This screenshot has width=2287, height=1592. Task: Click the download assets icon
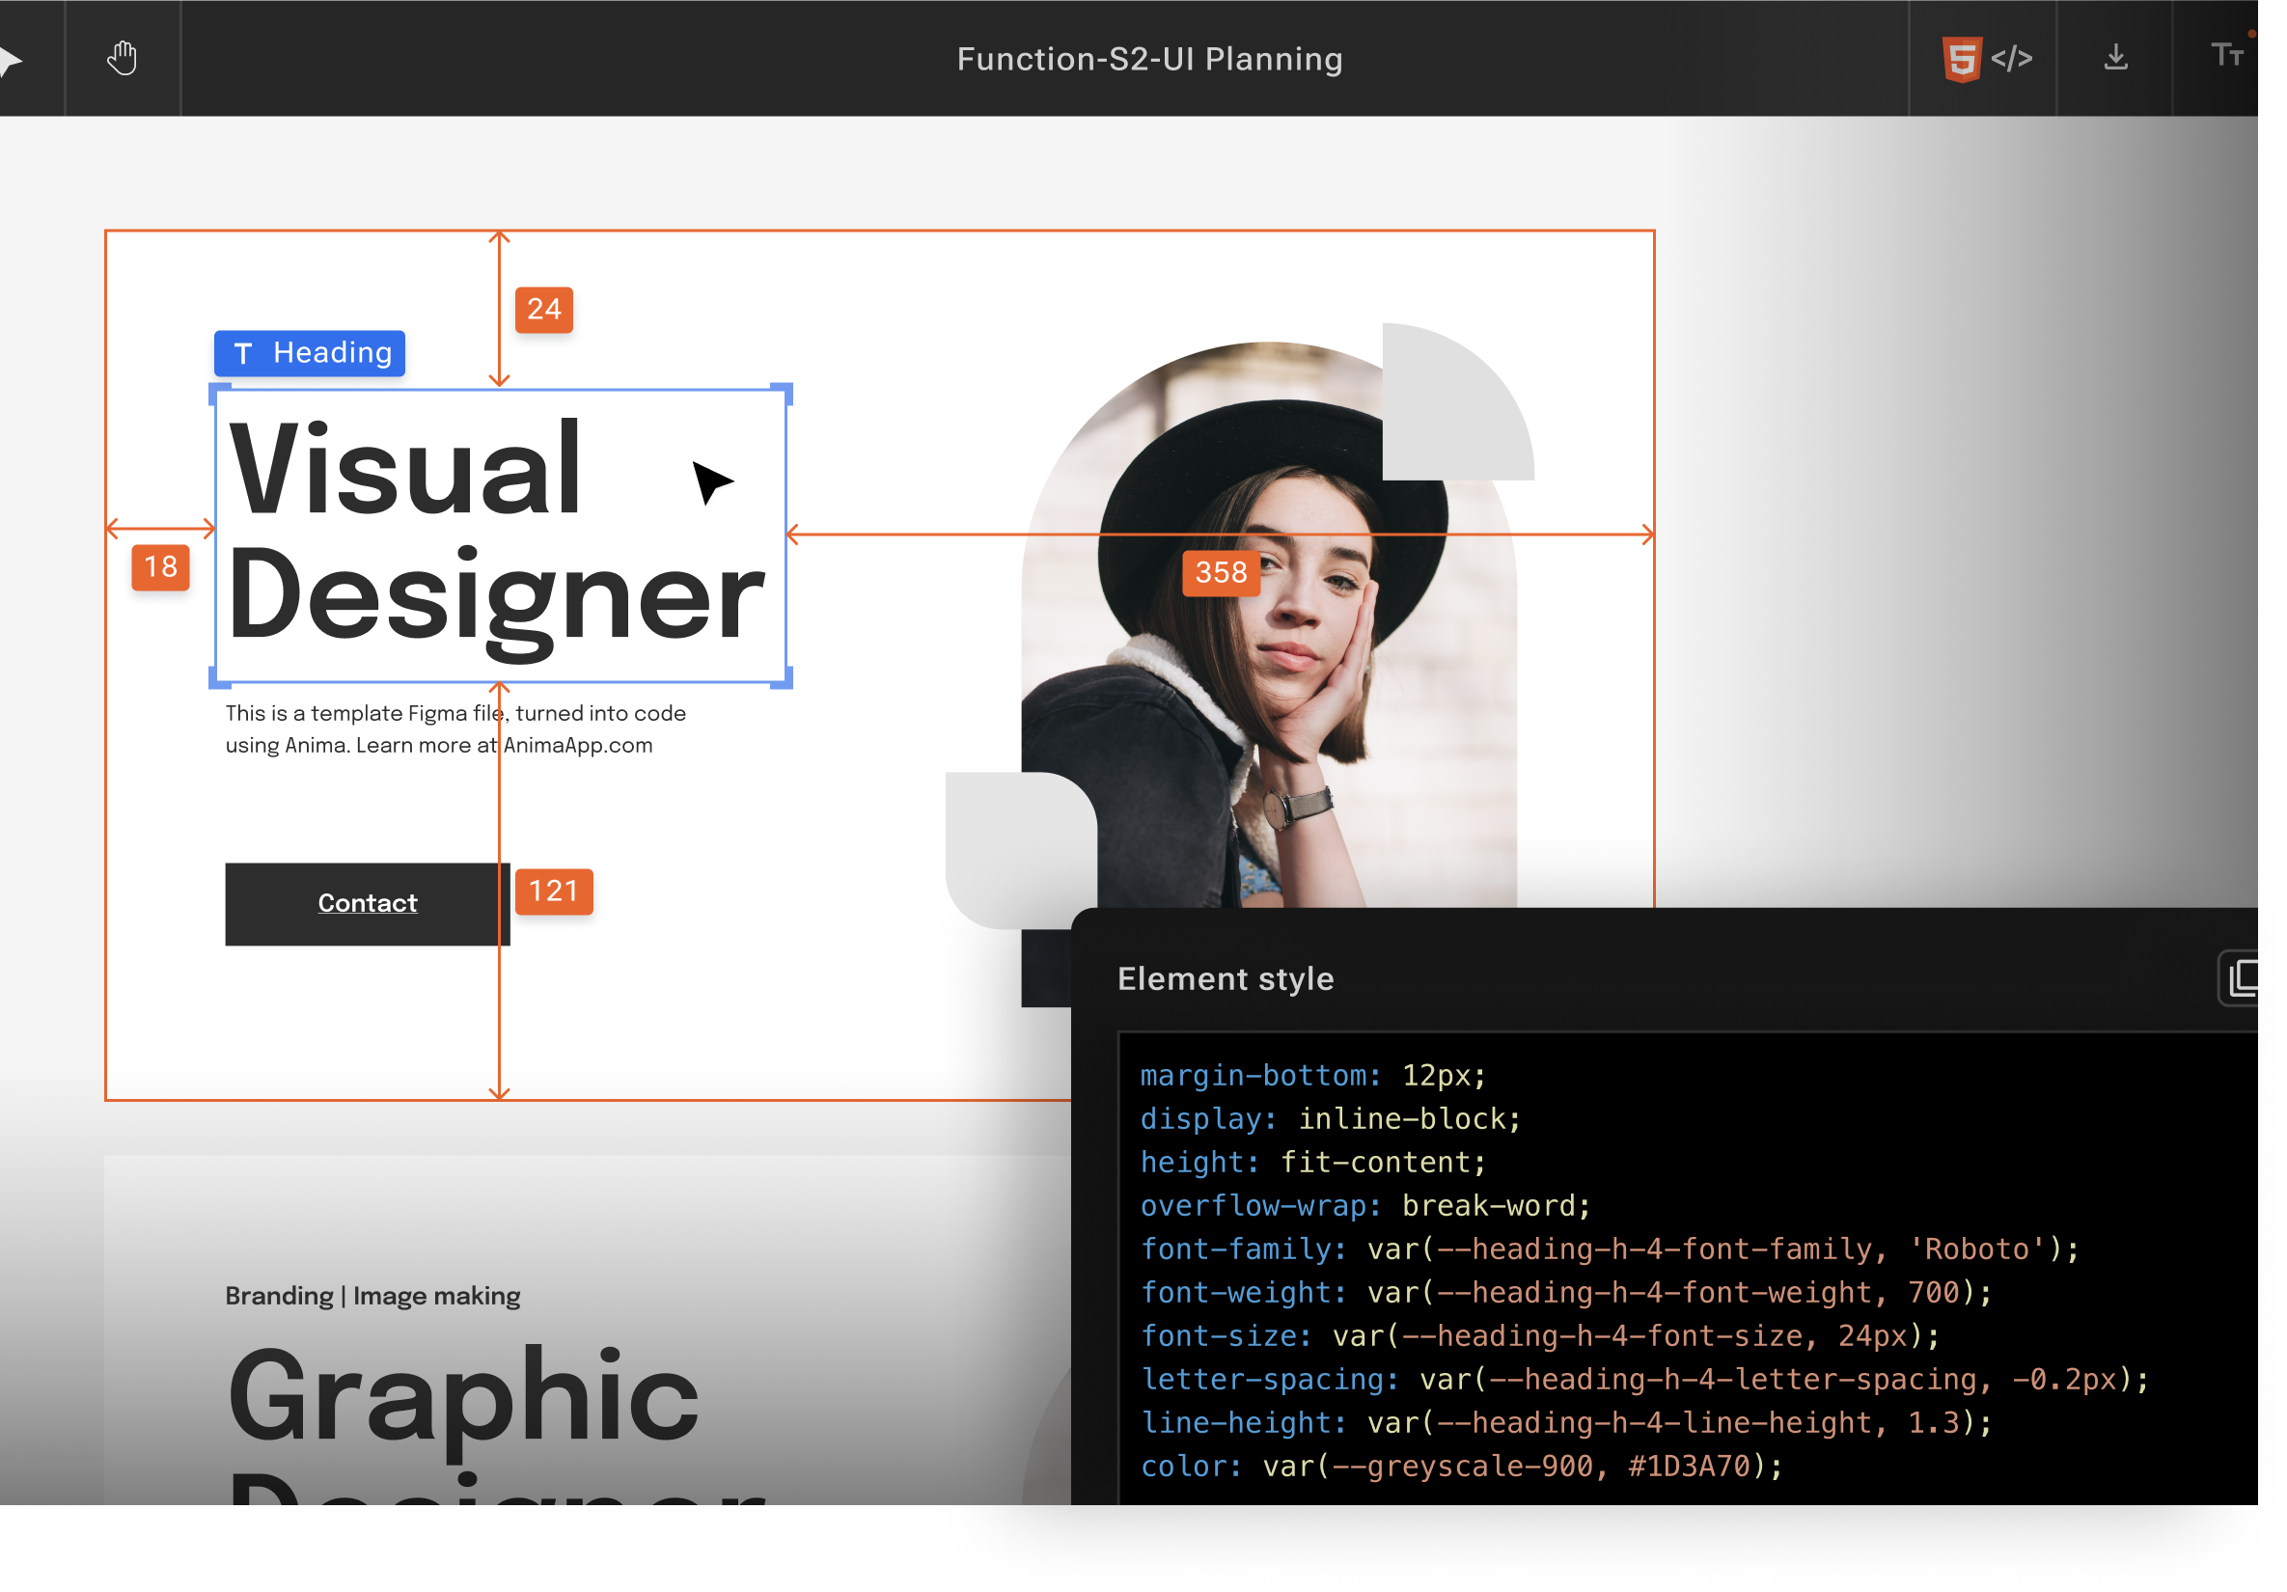(x=2115, y=58)
